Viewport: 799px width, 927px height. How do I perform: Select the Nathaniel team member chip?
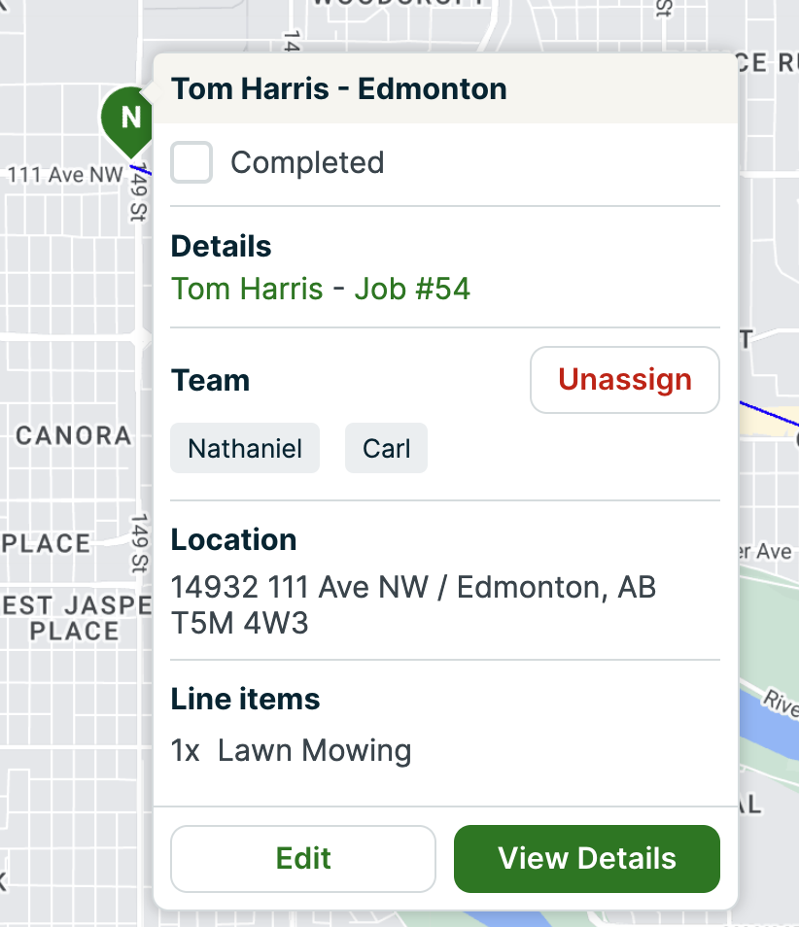pyautogui.click(x=245, y=449)
